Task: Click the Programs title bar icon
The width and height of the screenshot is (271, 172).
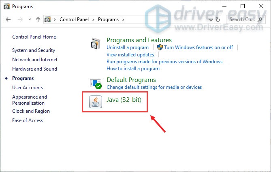Action: (6, 6)
